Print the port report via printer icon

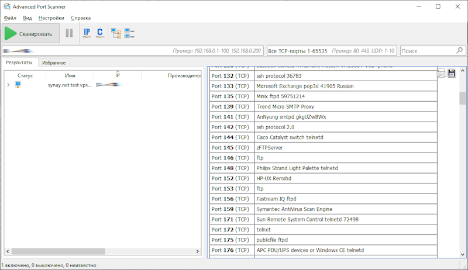tap(442, 73)
